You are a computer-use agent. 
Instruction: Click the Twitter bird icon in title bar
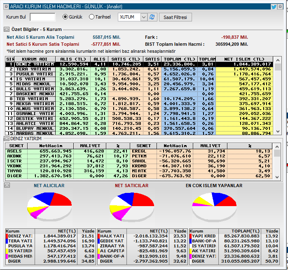(274, 7)
